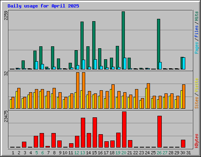Click the 2259 hits axis value
The width and height of the screenshot is (201, 157).
pos(6,15)
